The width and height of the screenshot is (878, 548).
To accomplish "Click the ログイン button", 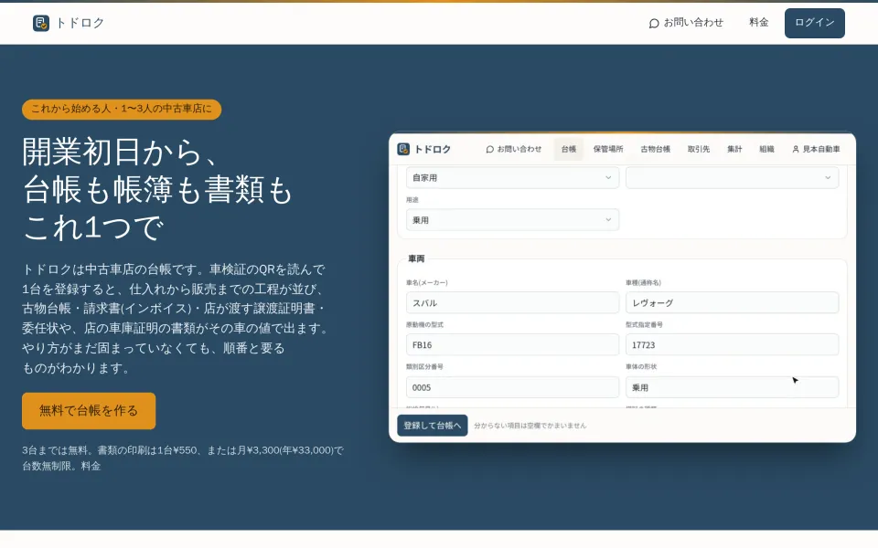I will point(814,23).
